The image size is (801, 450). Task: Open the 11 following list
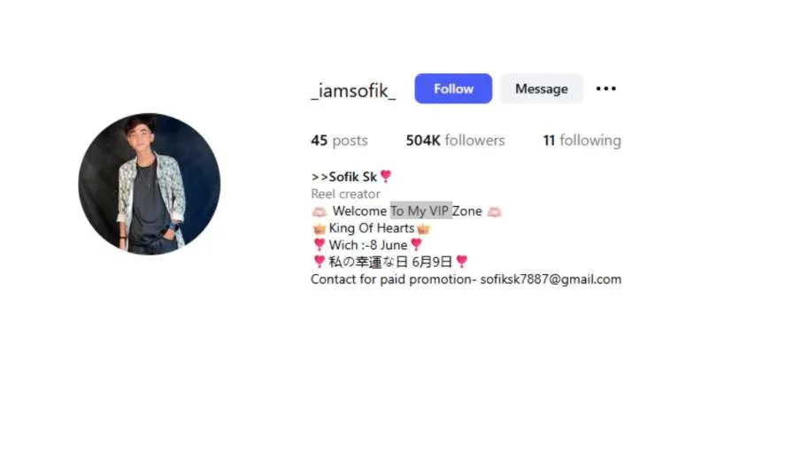coord(581,141)
